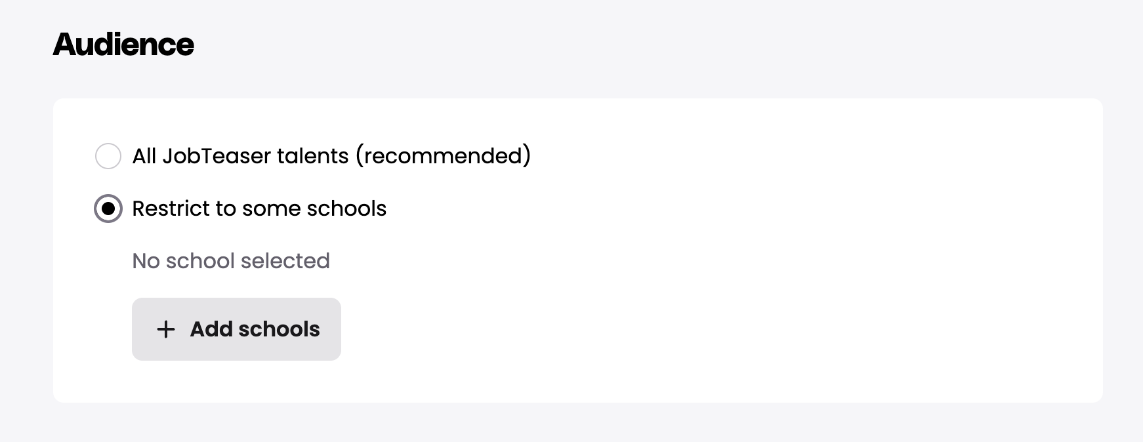Click the word "Restrict" in the second option
This screenshot has width=1143, height=442.
pyautogui.click(x=171, y=209)
